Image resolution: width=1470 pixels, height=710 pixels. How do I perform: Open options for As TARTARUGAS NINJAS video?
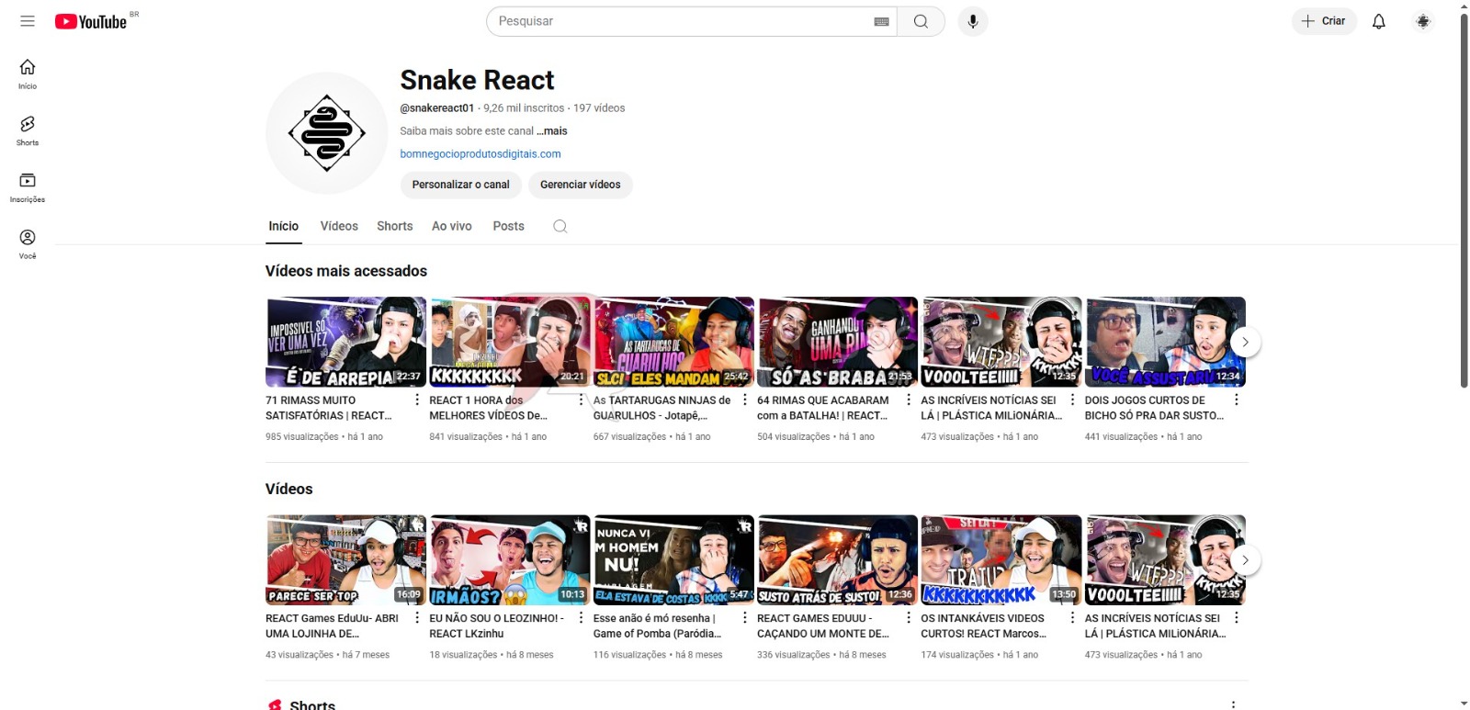(744, 400)
